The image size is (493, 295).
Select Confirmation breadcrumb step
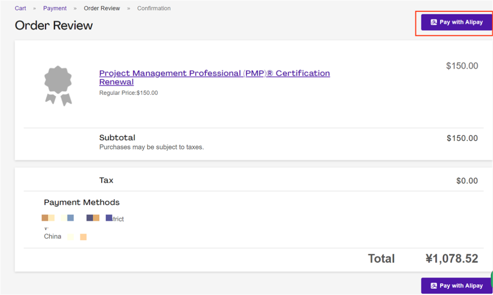tap(154, 8)
